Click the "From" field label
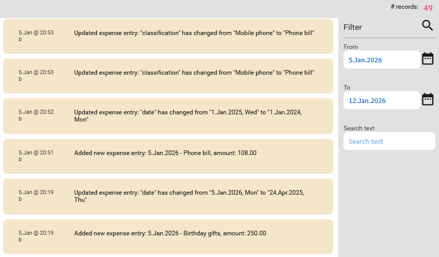This screenshot has width=439, height=257. (x=351, y=47)
